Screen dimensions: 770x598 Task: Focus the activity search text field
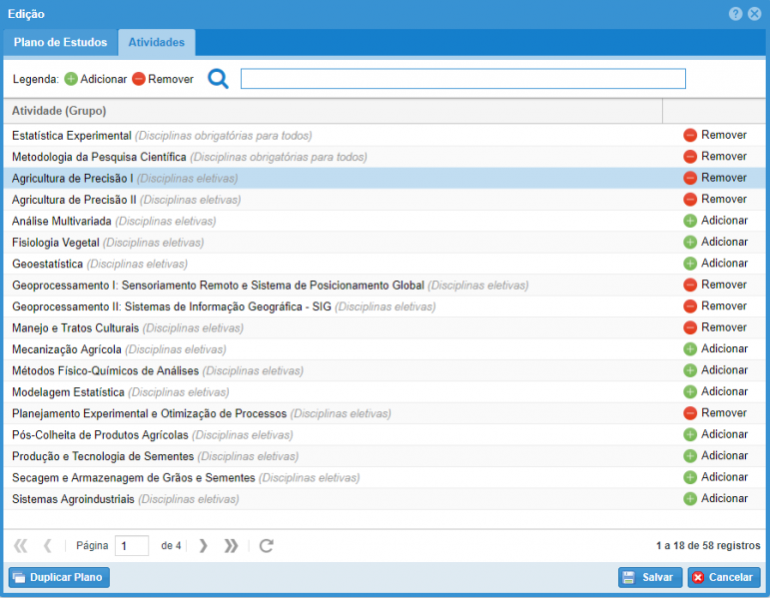pyautogui.click(x=462, y=79)
